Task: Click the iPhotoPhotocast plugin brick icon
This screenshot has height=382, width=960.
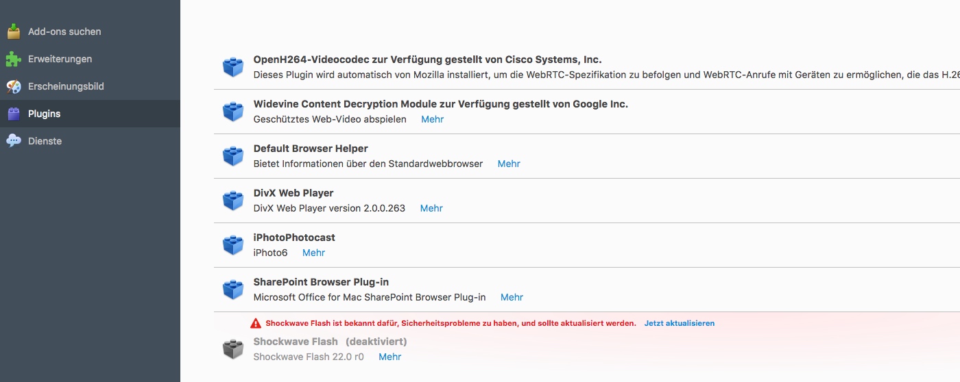Action: pos(233,245)
